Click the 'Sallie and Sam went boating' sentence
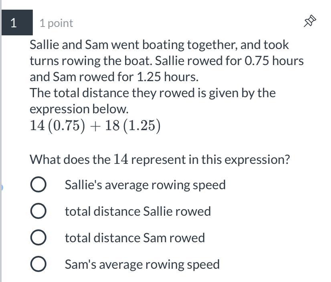Viewport: 331px width, 282px height. (159, 45)
